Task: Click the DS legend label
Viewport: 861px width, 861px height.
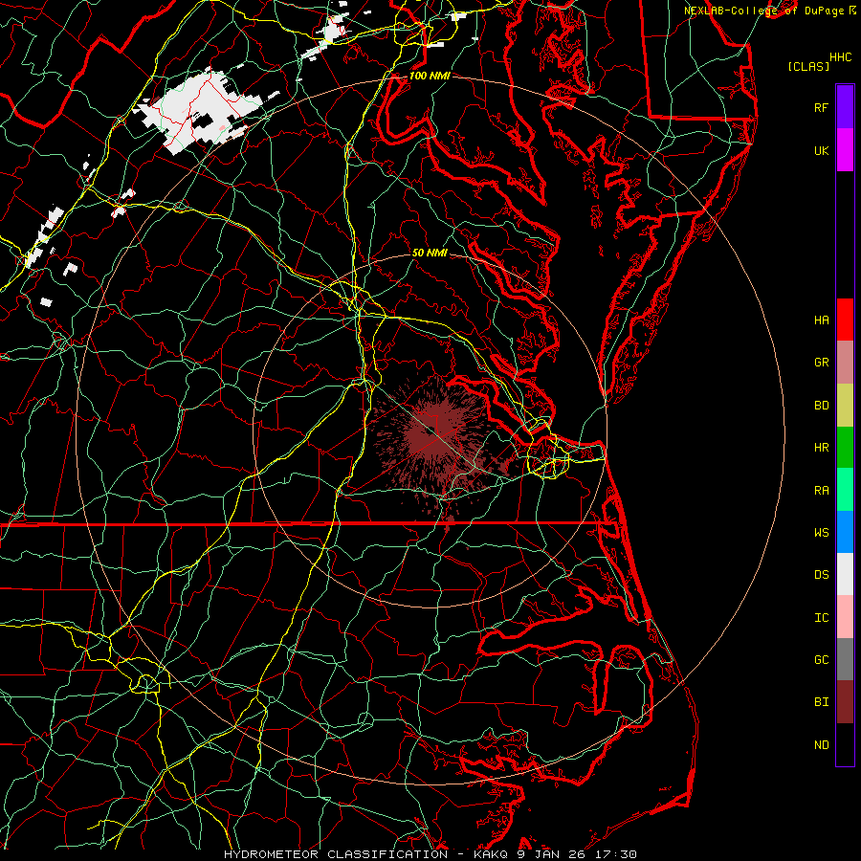Action: click(821, 575)
